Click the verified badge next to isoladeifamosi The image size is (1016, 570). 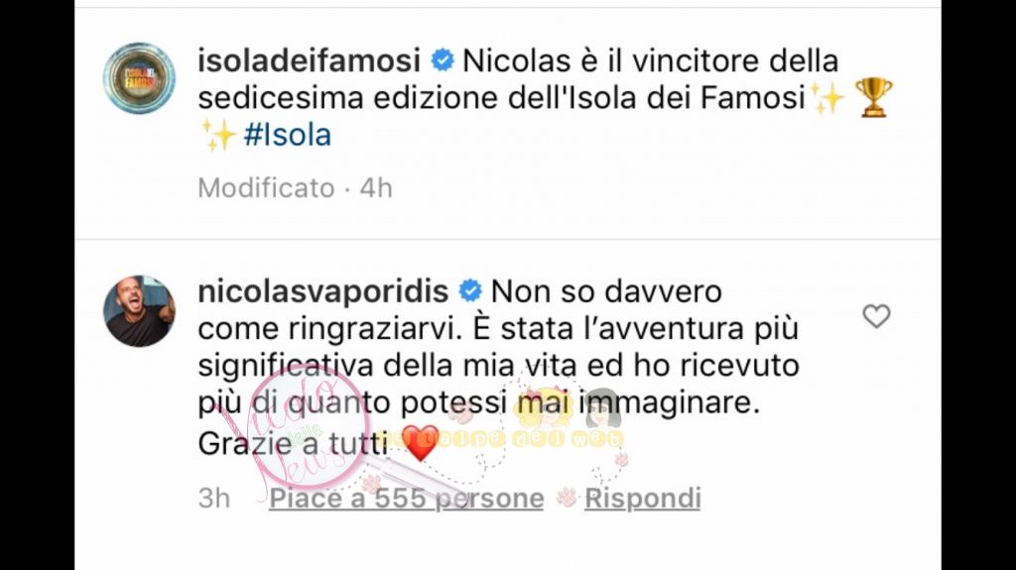[444, 60]
